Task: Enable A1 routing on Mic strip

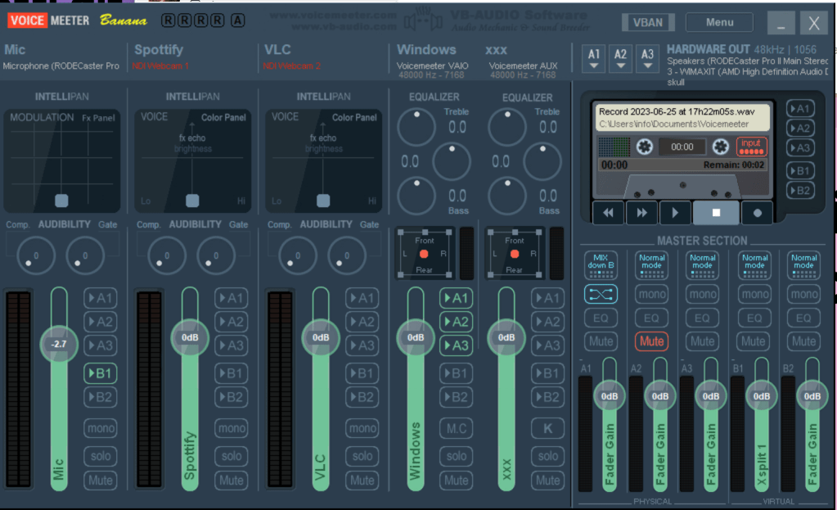Action: (100, 297)
